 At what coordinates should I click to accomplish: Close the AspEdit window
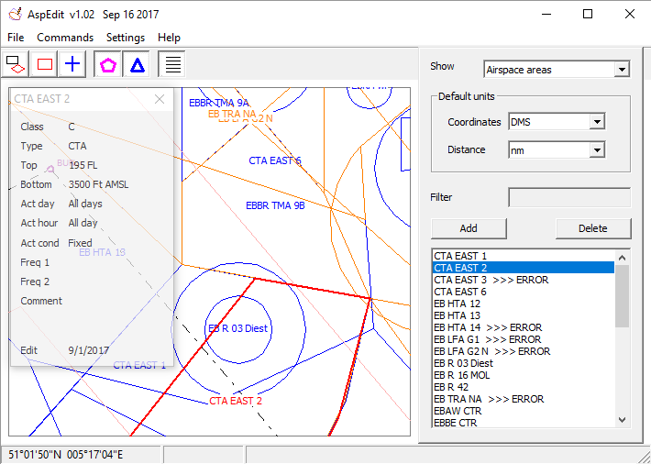629,14
